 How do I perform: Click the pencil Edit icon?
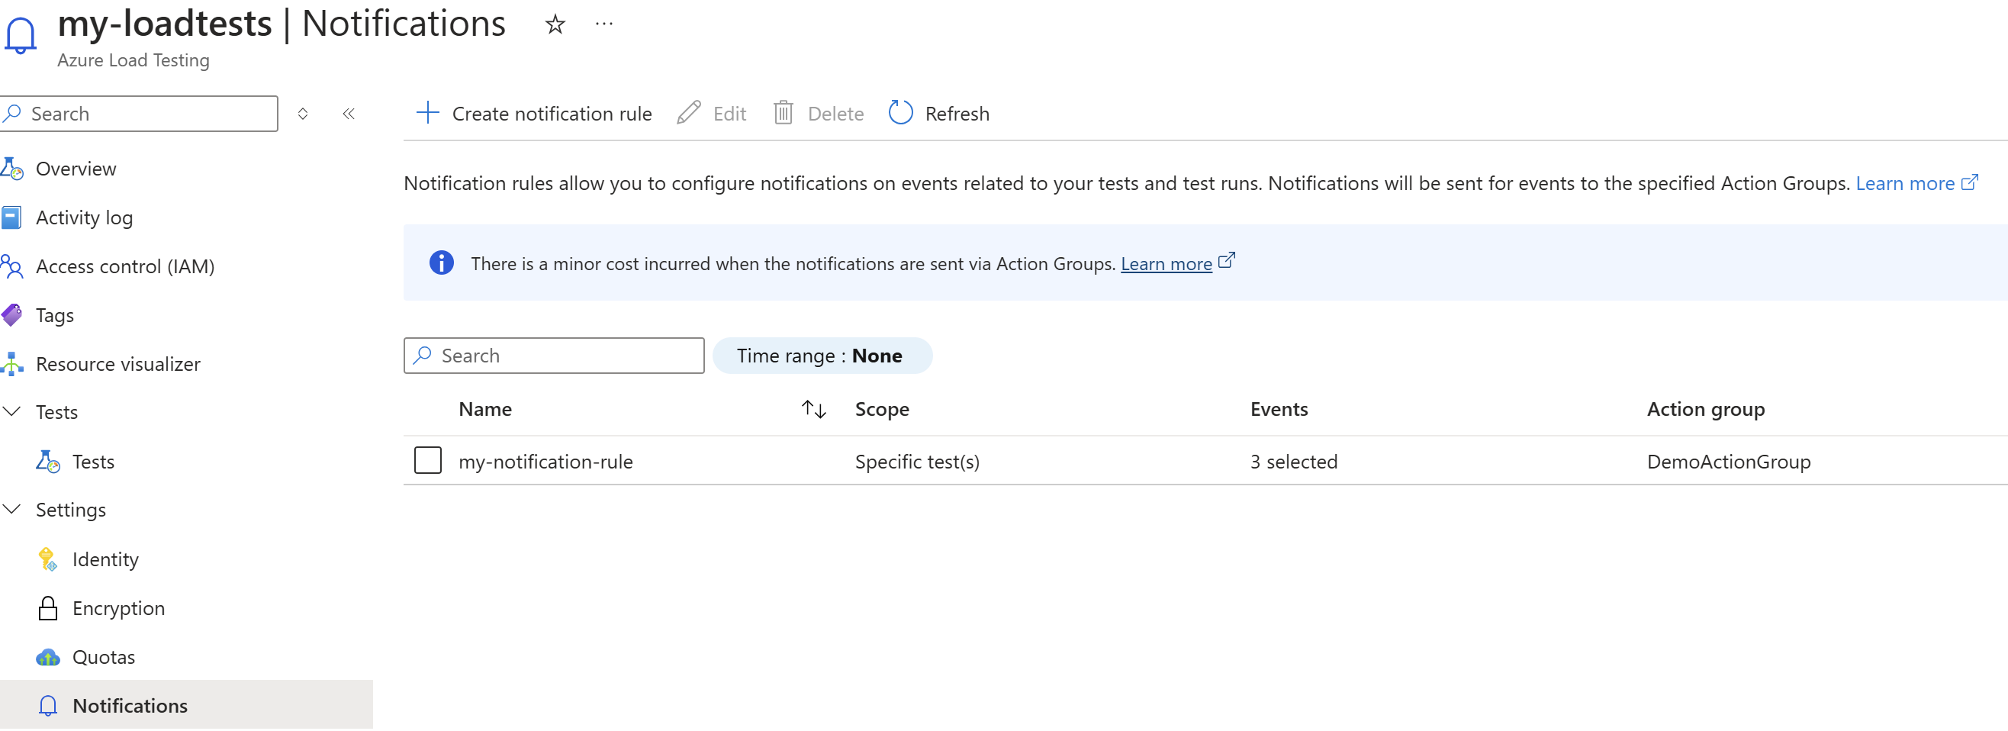[688, 113]
